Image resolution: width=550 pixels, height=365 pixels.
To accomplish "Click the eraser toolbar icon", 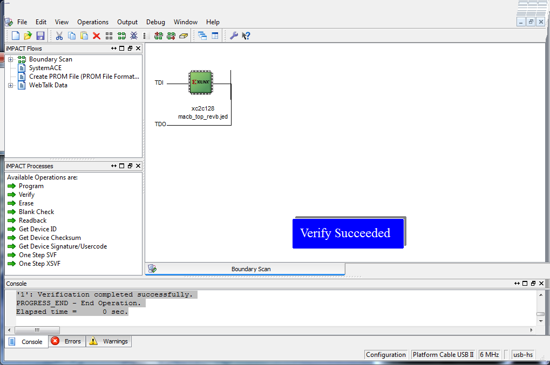I will coord(184,36).
